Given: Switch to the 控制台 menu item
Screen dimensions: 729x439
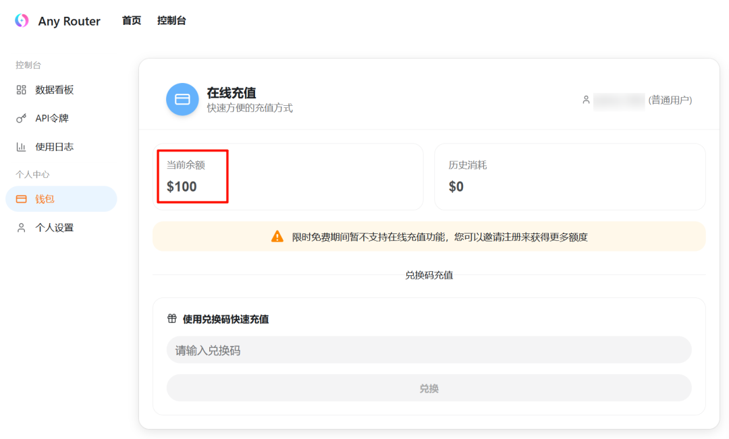Looking at the screenshot, I should (x=170, y=21).
